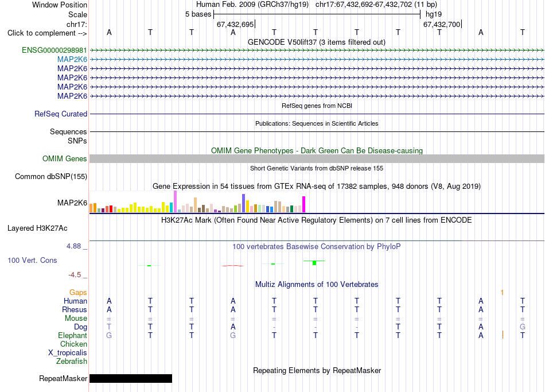Click the Sequences track label

[68, 131]
